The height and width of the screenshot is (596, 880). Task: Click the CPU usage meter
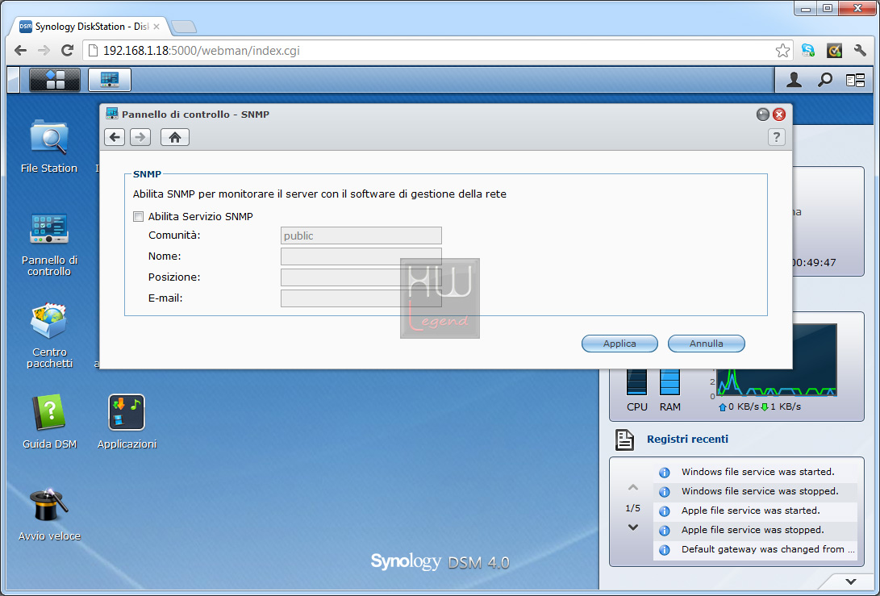coord(637,383)
